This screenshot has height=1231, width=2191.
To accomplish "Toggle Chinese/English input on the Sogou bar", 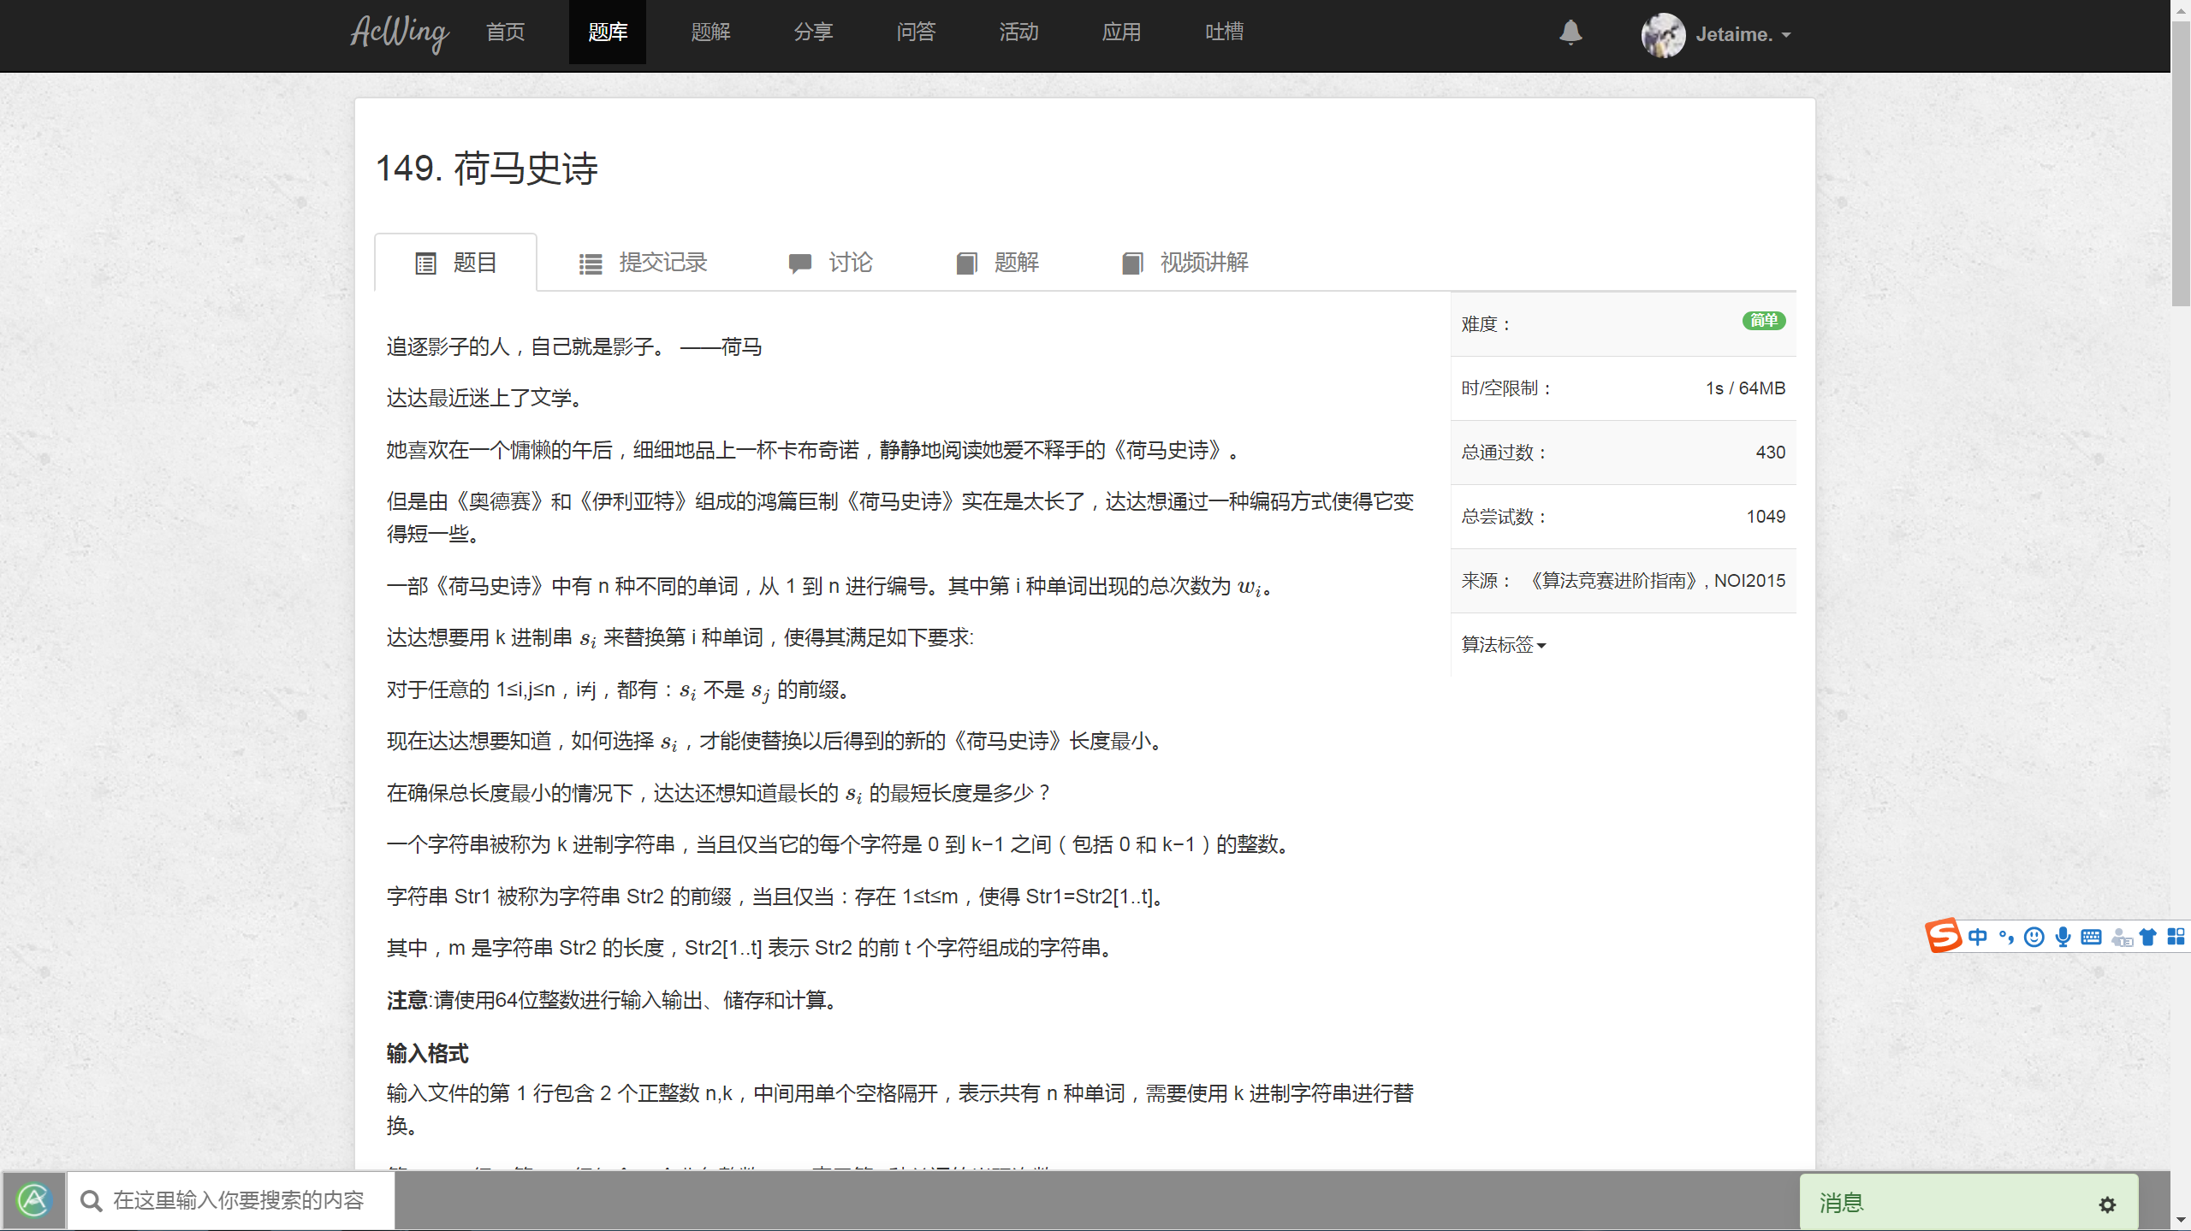I will [1979, 937].
